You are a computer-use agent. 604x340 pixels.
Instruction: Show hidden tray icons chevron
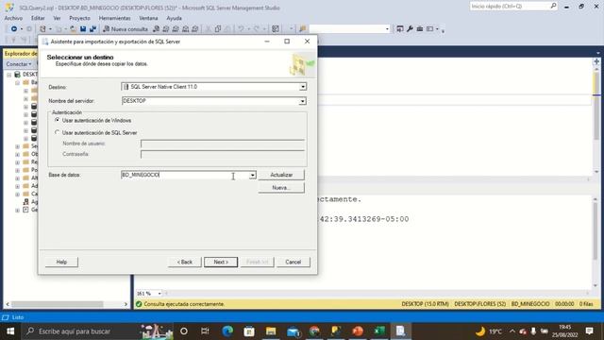coord(512,331)
